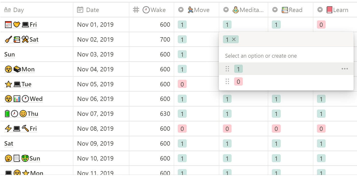Click the Date cell Nov 04, 2019
The image size is (357, 179).
click(x=95, y=69)
